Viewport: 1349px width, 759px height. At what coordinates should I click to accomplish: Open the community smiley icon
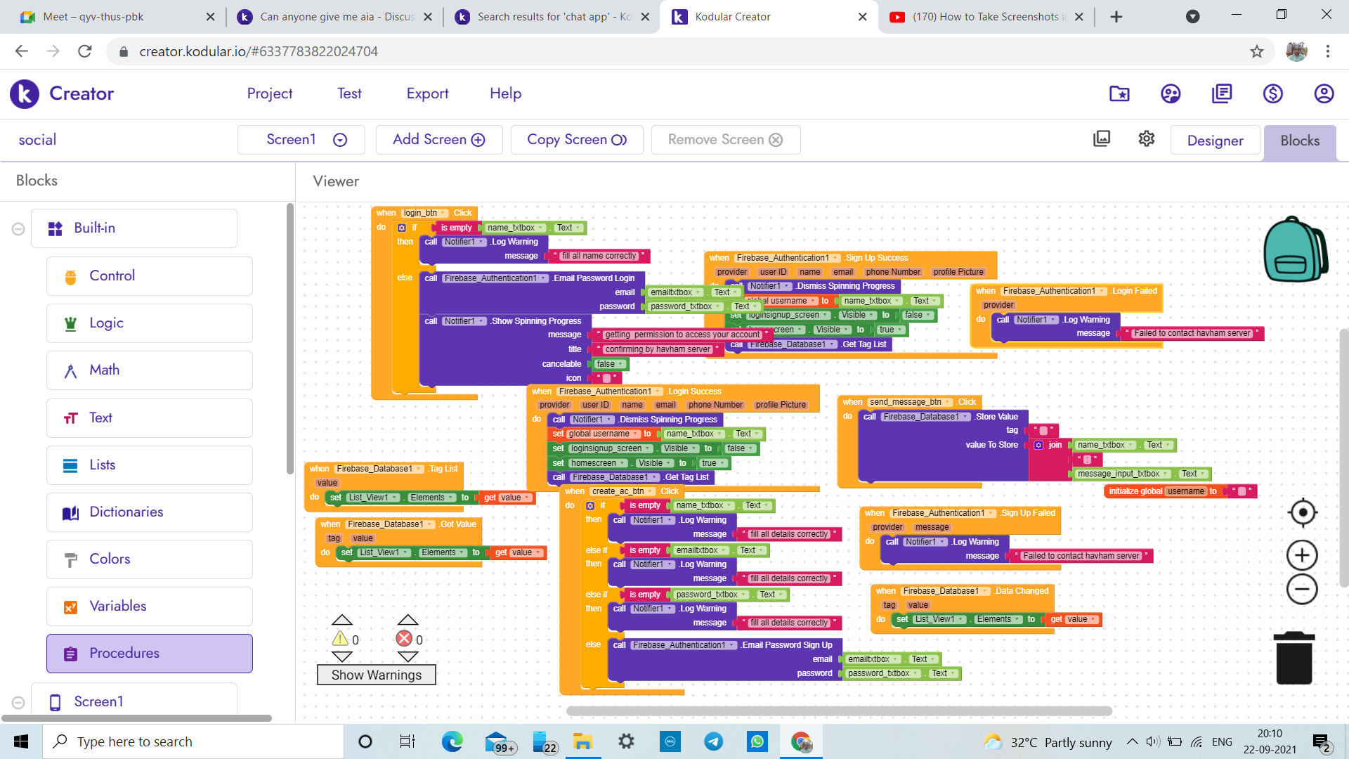[1171, 93]
